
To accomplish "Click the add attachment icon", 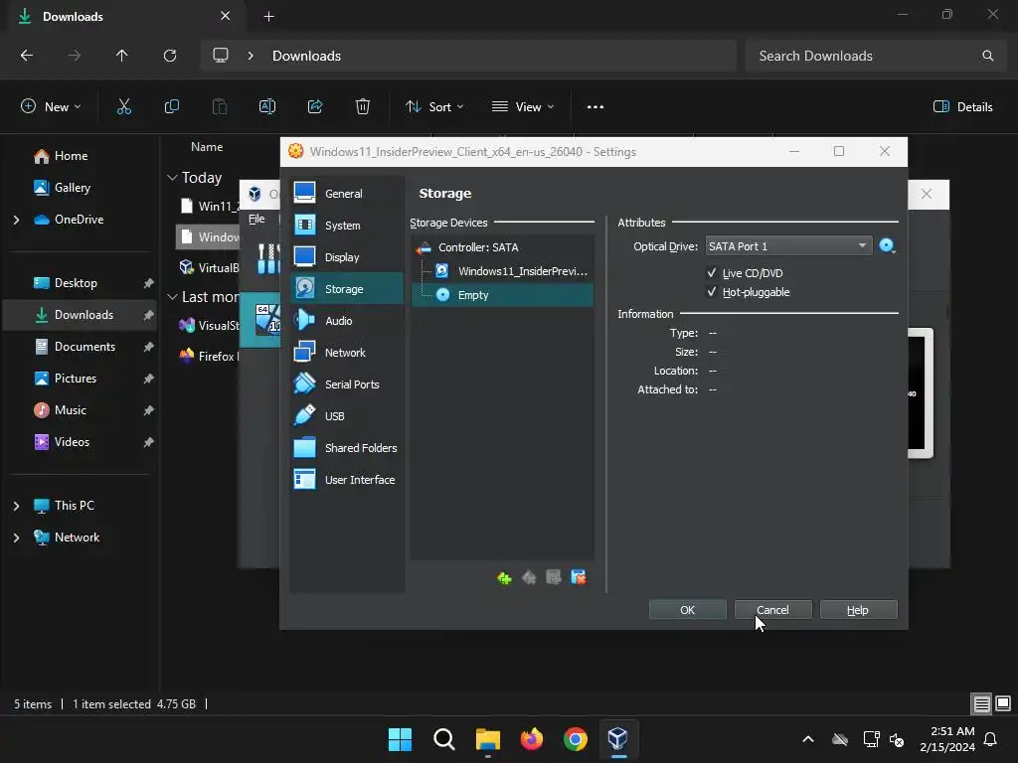I will click(553, 577).
